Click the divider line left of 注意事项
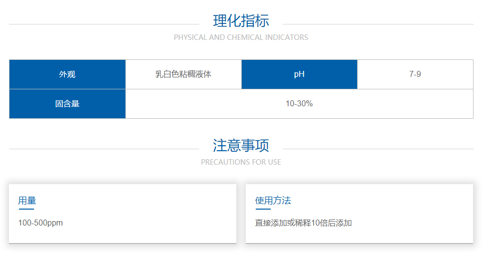Viewport: 486px width, 260px height. (x=104, y=149)
